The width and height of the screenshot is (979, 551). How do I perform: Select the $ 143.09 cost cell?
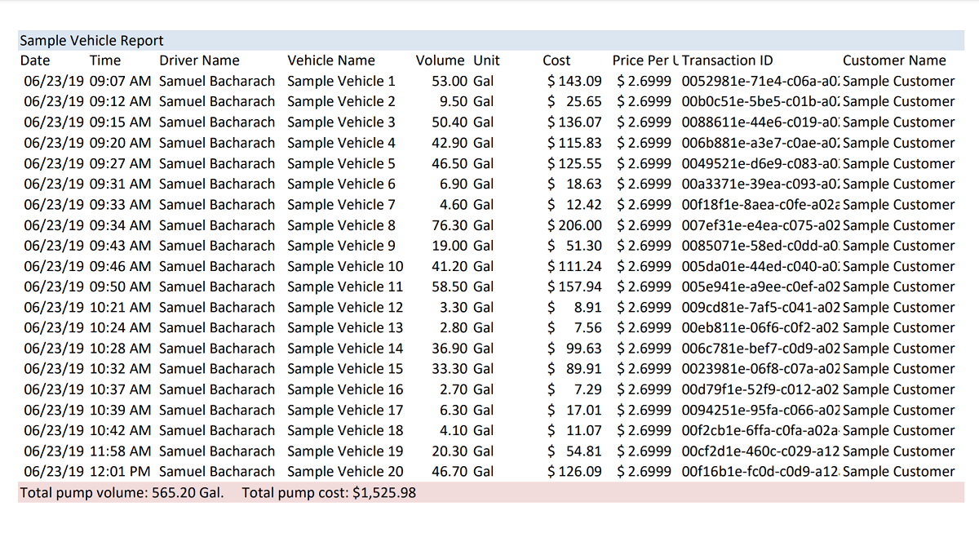point(574,82)
